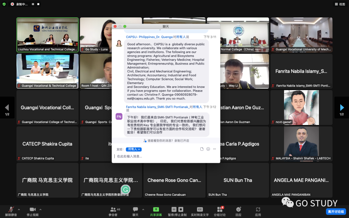Select Room 1 host - QIN video tile
The height and width of the screenshot is (218, 349).
pos(96,71)
